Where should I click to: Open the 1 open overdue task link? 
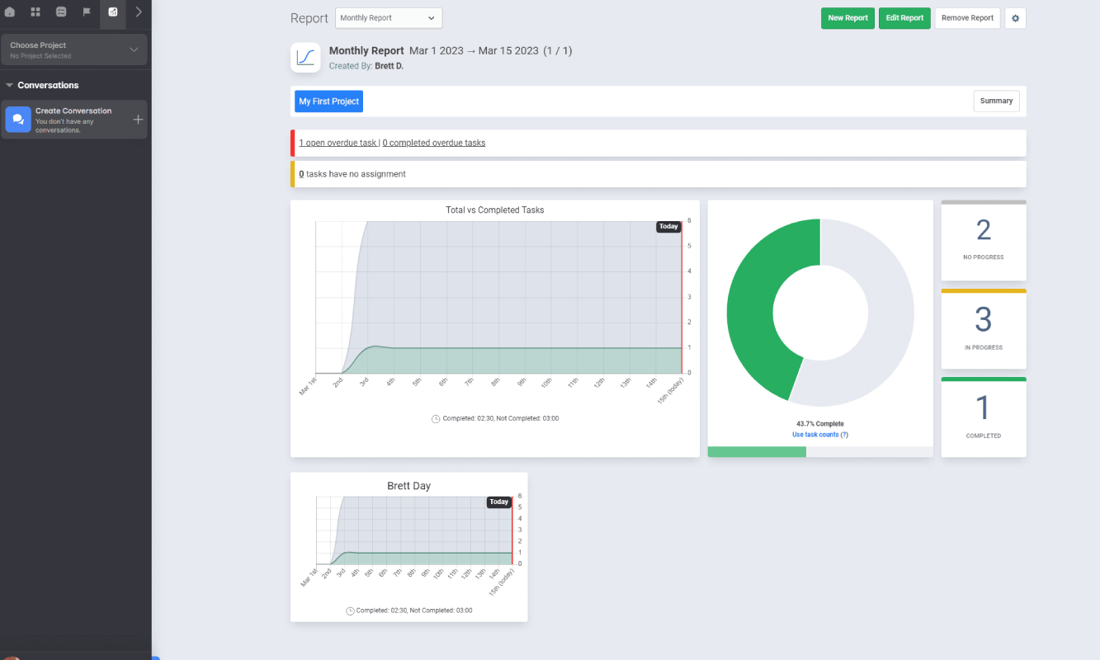pos(338,143)
